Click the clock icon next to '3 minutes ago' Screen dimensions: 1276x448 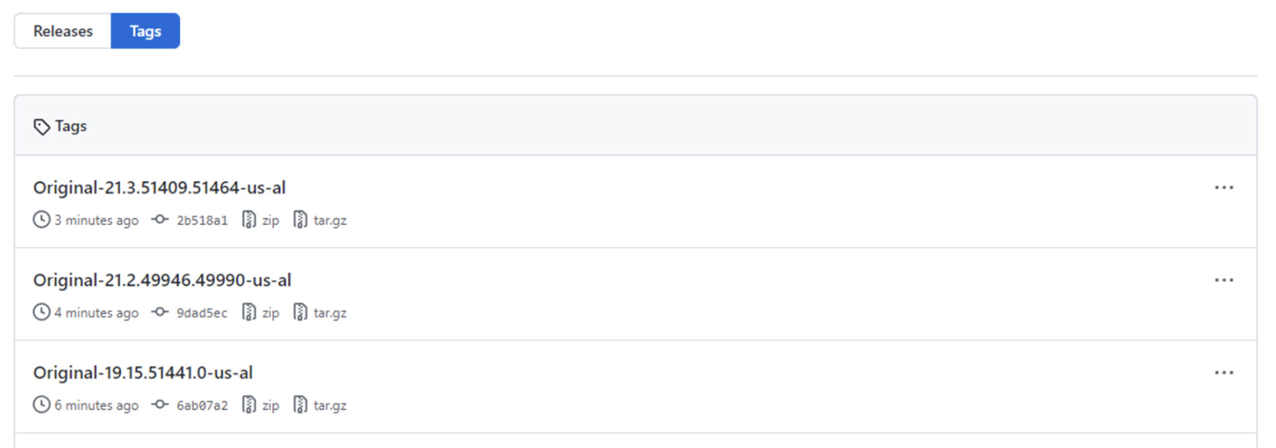(x=40, y=220)
